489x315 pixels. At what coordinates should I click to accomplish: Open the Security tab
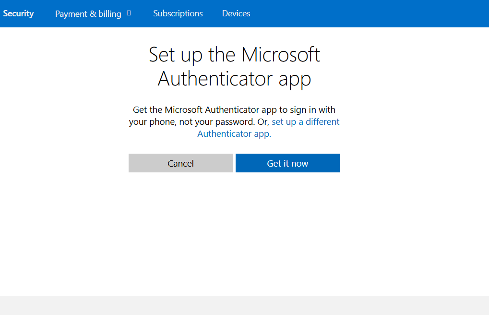coord(18,13)
